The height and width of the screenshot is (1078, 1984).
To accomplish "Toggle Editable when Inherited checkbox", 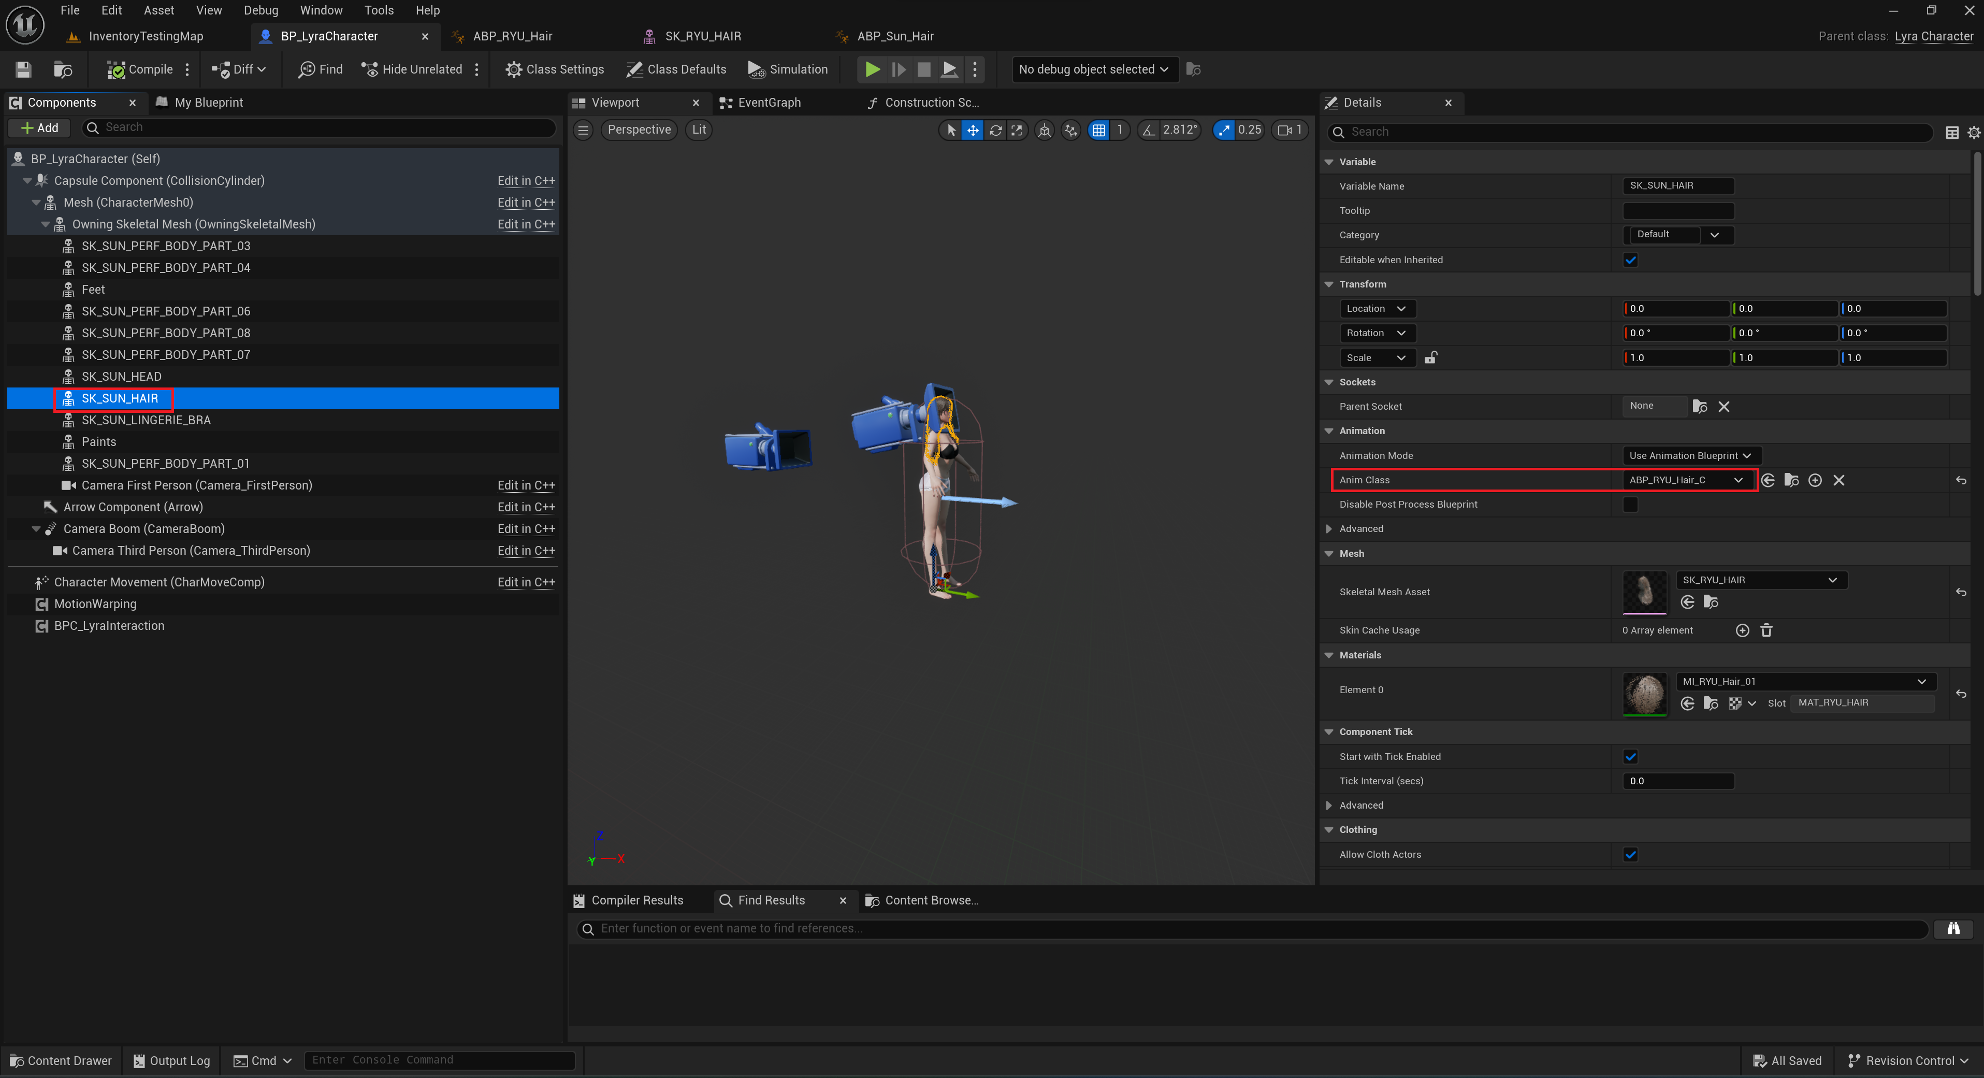I will point(1630,260).
